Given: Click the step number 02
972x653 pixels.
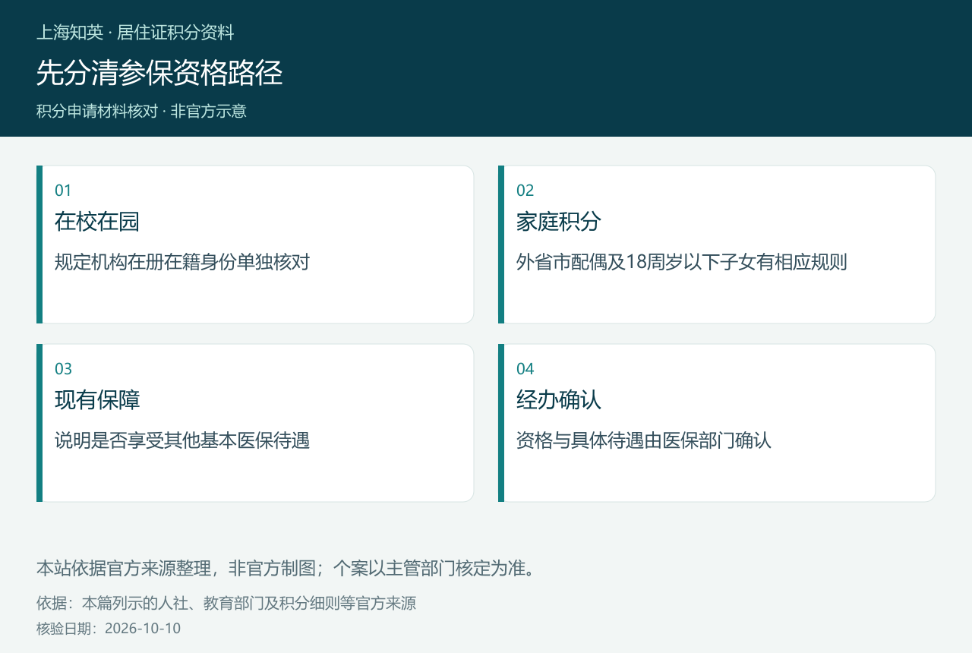Looking at the screenshot, I should click(525, 191).
